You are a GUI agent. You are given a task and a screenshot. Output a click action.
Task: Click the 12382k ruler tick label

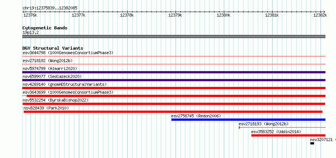tap(320, 15)
